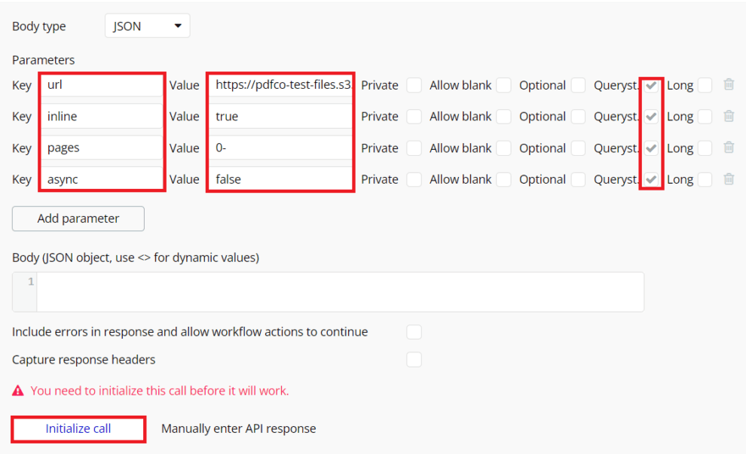Enable Long for the url parameter
The height and width of the screenshot is (454, 746).
[x=705, y=85]
